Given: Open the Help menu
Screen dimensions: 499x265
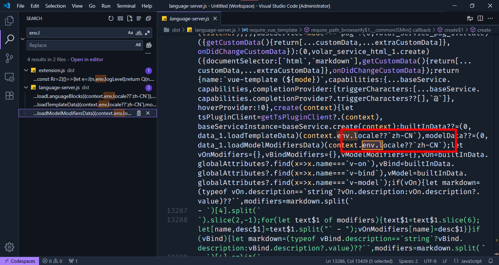Looking at the screenshot, I should coord(147,6).
